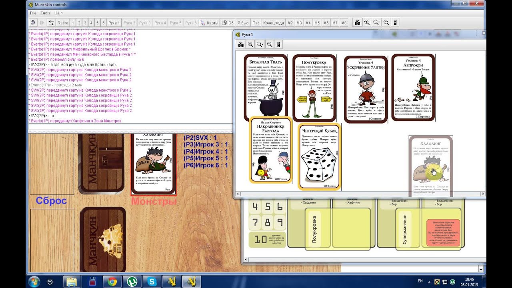The width and height of the screenshot is (512, 288).
Task: Click the Манчкин treasure deck with gold
Action: pyautogui.click(x=102, y=240)
